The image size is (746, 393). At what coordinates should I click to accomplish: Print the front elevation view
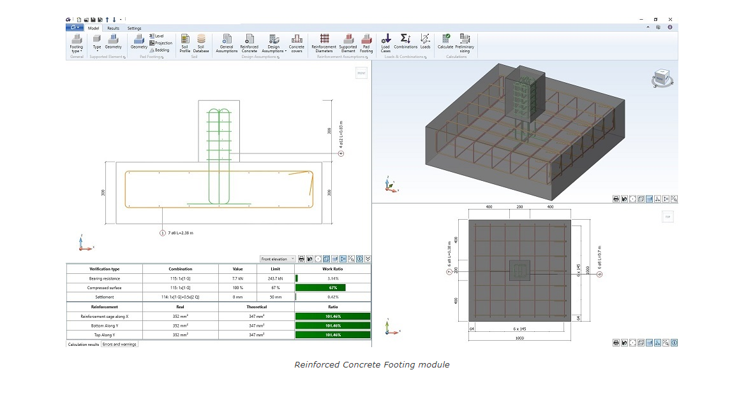click(x=301, y=259)
